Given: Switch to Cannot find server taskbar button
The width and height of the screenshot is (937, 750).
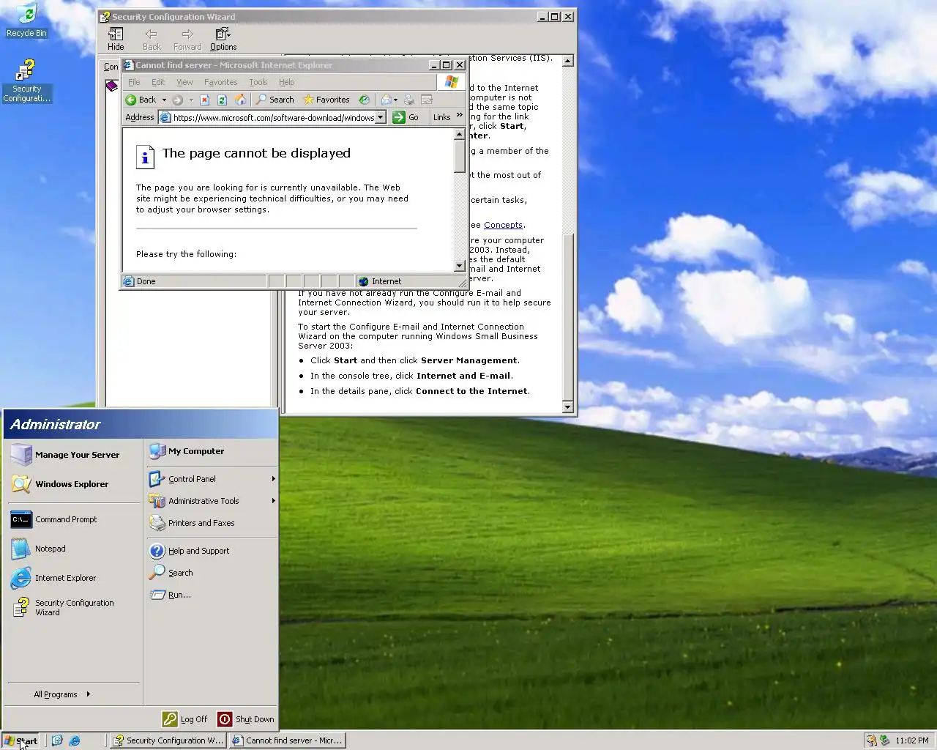Looking at the screenshot, I should click(287, 740).
